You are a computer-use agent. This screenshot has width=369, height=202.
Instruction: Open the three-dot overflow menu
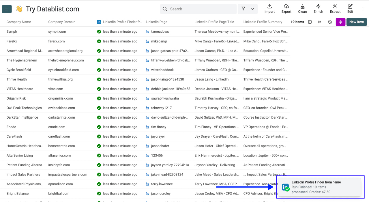363,9
